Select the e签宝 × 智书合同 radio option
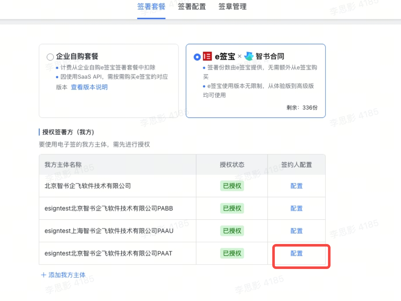The height and width of the screenshot is (301, 401). click(197, 57)
